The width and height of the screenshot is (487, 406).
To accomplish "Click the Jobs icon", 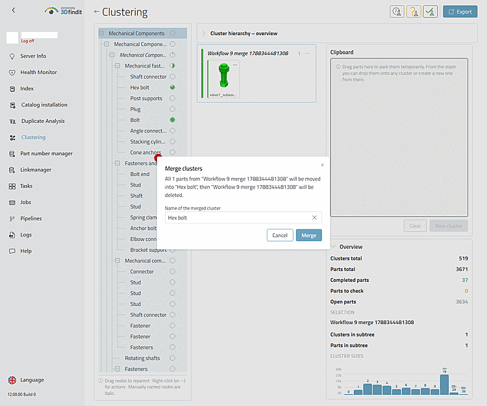I will [12, 203].
